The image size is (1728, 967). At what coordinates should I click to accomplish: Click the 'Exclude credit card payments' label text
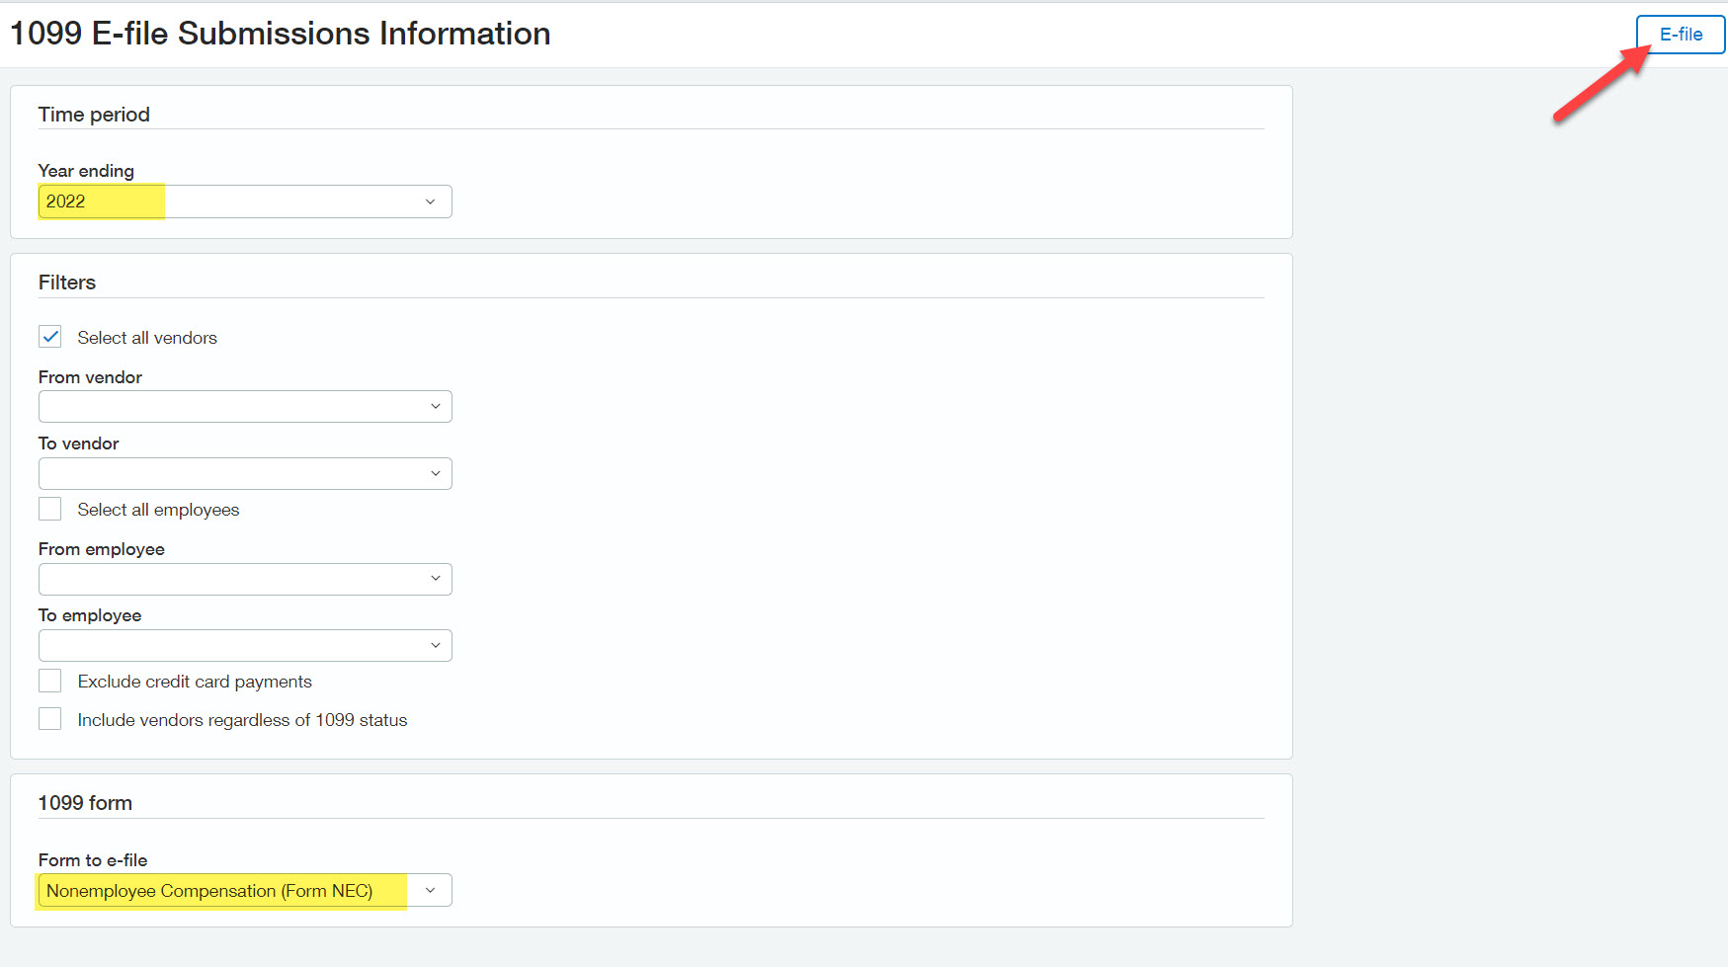coord(195,682)
